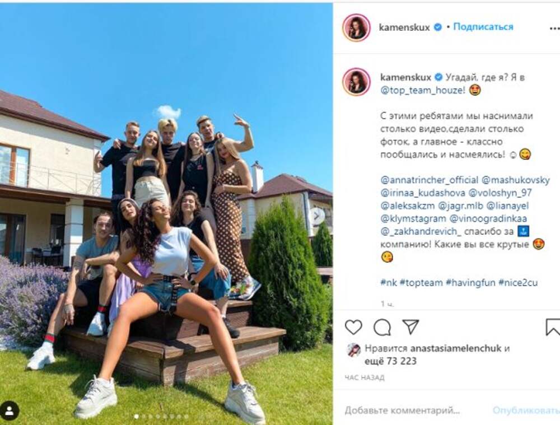Advance to next photo with arrow

(x=316, y=216)
